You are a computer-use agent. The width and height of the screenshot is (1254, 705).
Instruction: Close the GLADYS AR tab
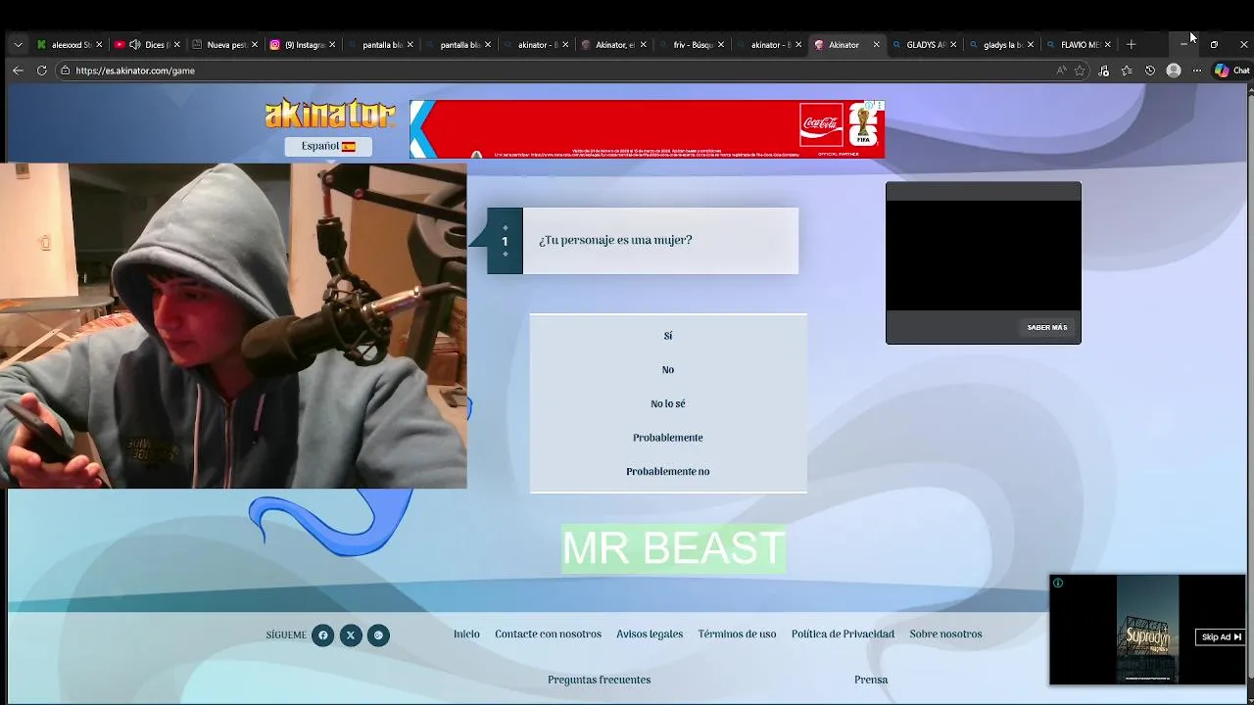click(953, 45)
